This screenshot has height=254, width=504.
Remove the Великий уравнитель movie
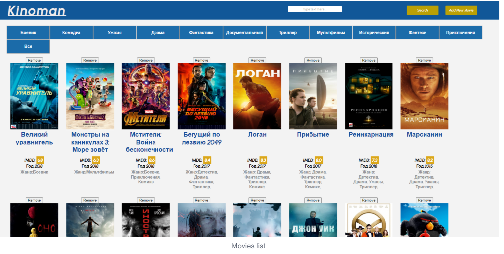pos(35,60)
